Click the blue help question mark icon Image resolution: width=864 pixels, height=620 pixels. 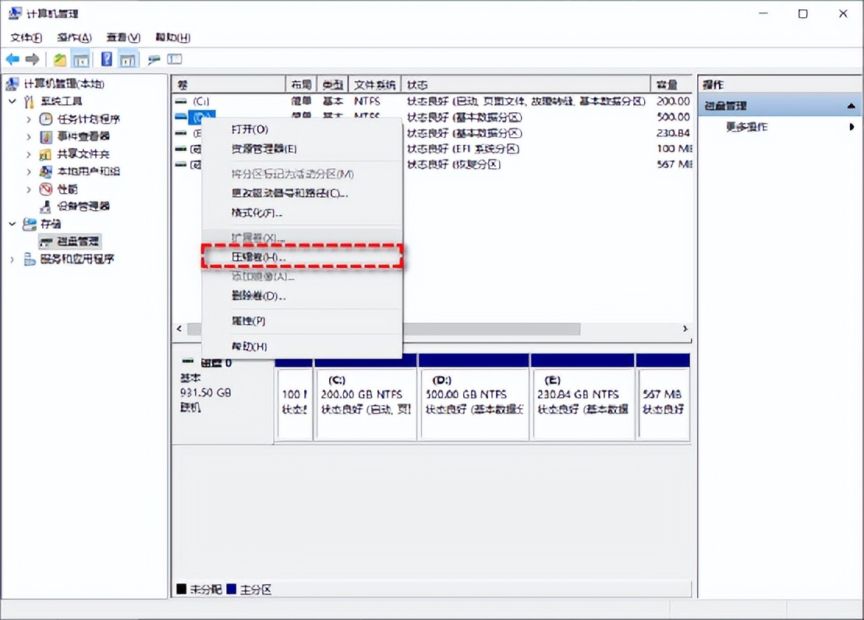click(x=107, y=59)
